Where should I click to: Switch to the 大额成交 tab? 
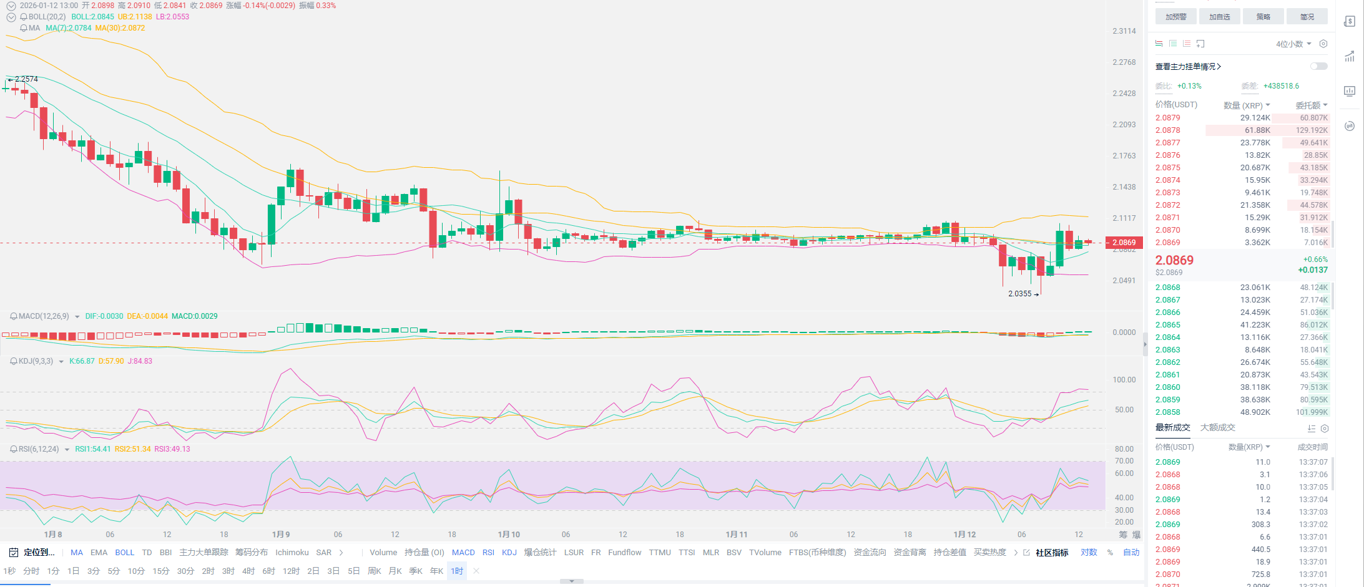click(x=1217, y=428)
